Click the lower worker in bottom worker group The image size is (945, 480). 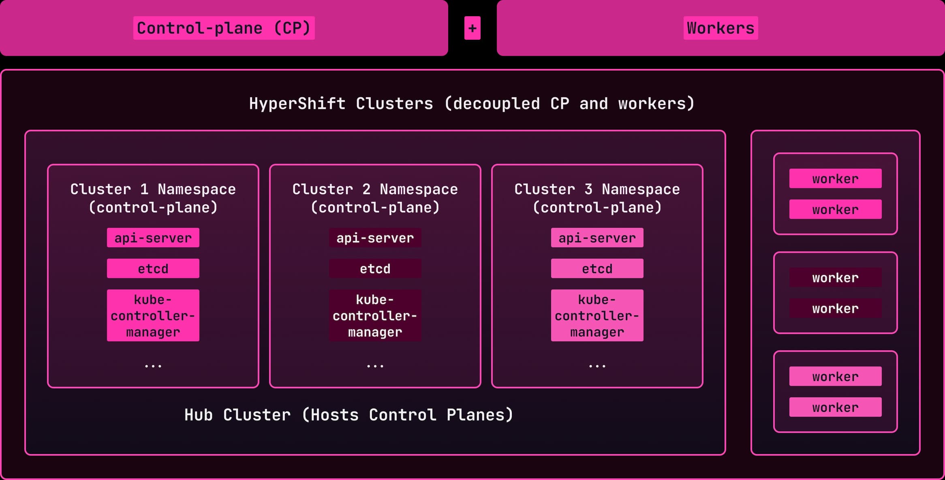836,407
